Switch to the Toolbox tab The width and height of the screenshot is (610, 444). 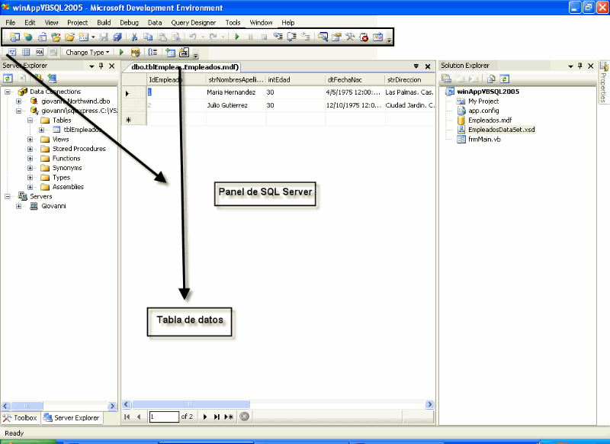tap(21, 418)
